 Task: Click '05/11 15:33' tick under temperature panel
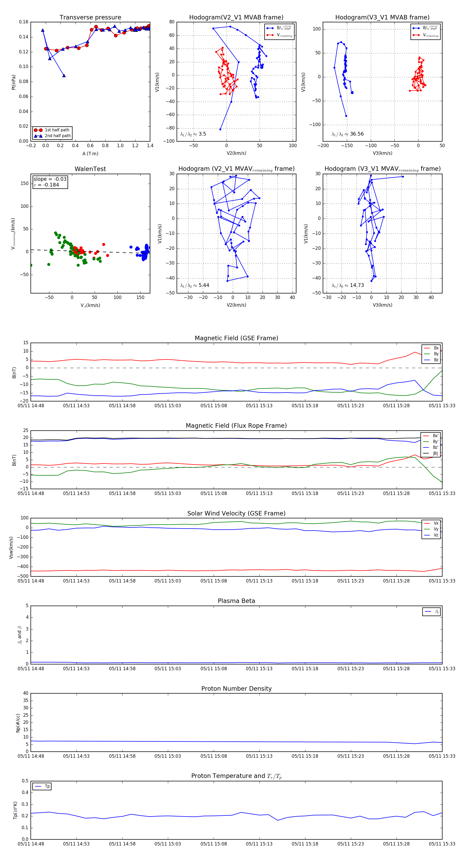click(442, 844)
